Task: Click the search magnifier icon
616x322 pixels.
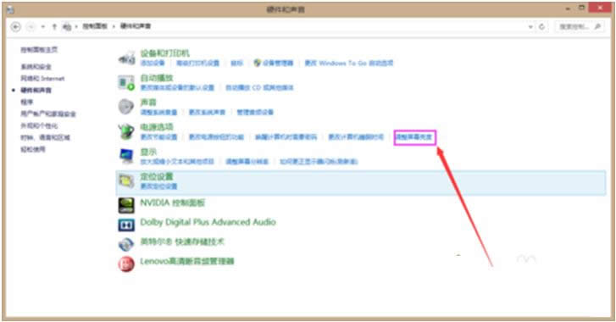Action: (x=597, y=27)
